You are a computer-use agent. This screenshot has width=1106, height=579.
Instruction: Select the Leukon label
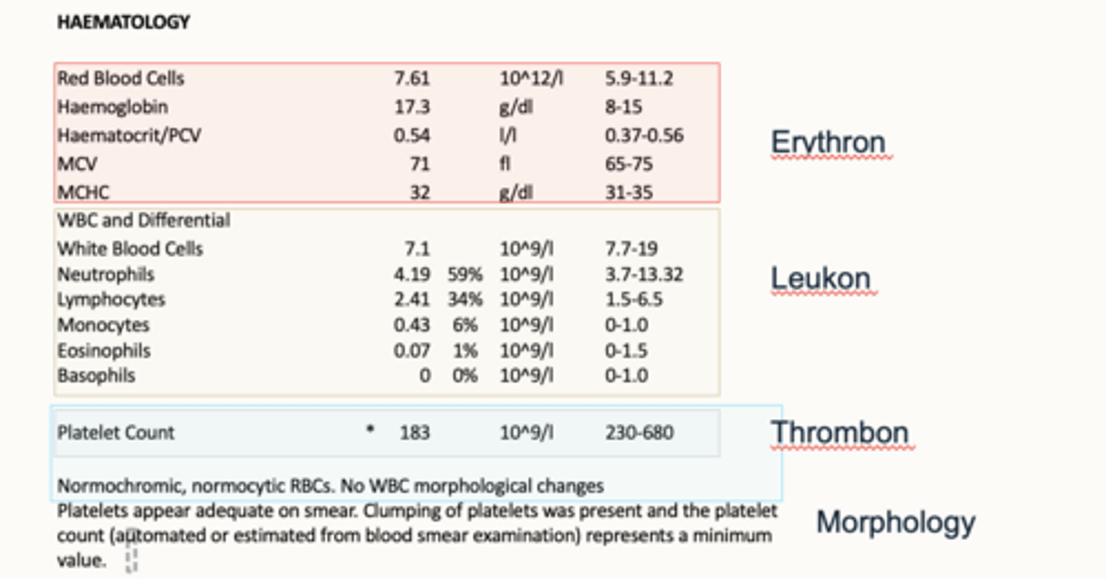[x=820, y=279]
